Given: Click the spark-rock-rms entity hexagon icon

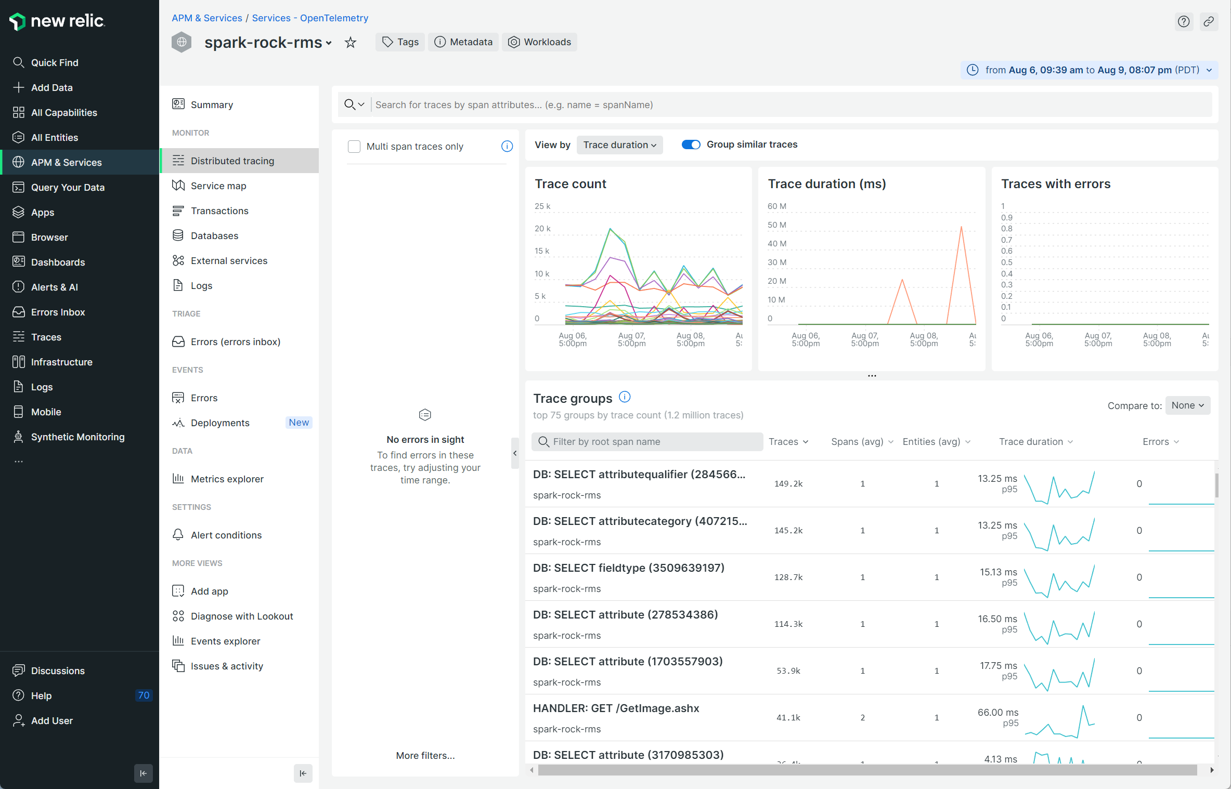Looking at the screenshot, I should click(x=182, y=42).
